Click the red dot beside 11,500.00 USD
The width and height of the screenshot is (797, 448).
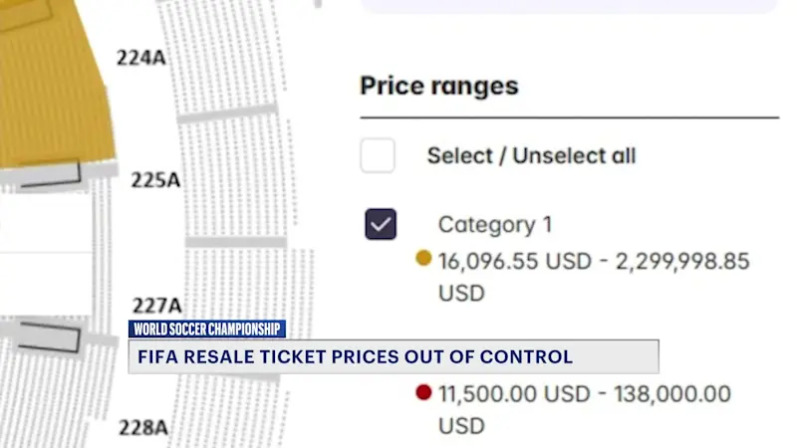[x=423, y=393]
